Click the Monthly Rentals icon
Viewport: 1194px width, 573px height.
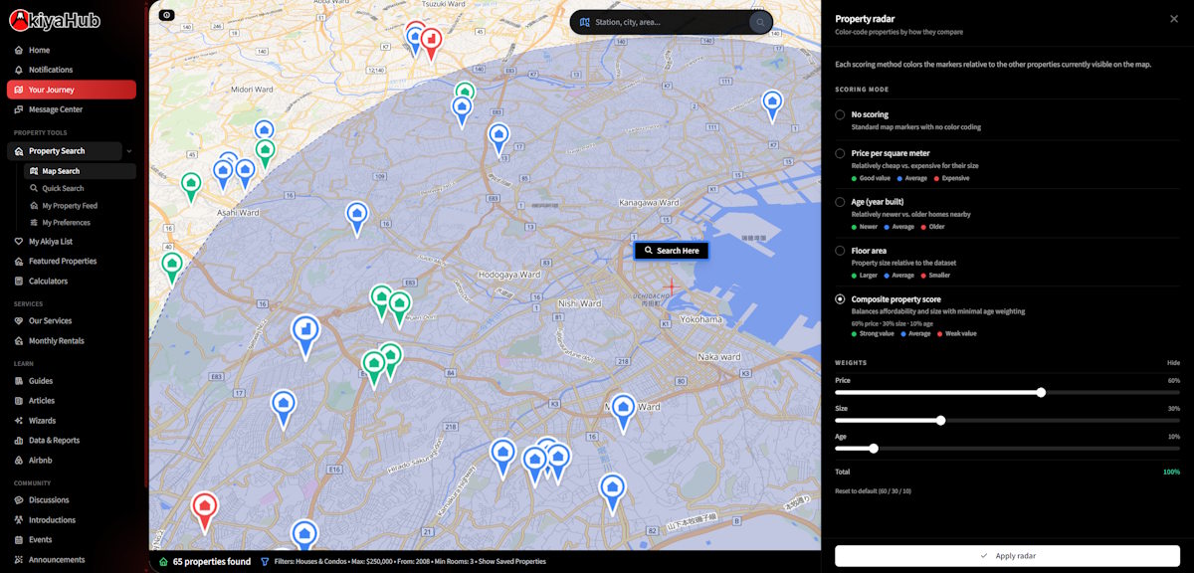(19, 341)
